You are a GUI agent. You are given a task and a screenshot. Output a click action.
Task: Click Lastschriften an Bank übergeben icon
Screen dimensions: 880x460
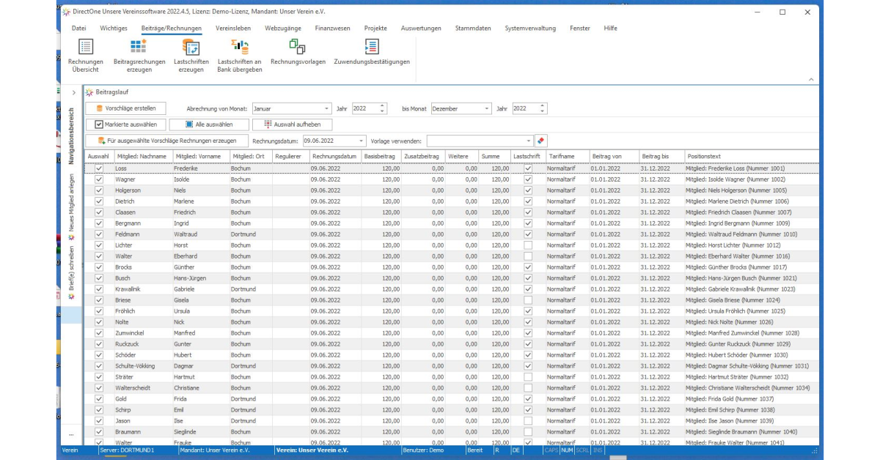[240, 55]
